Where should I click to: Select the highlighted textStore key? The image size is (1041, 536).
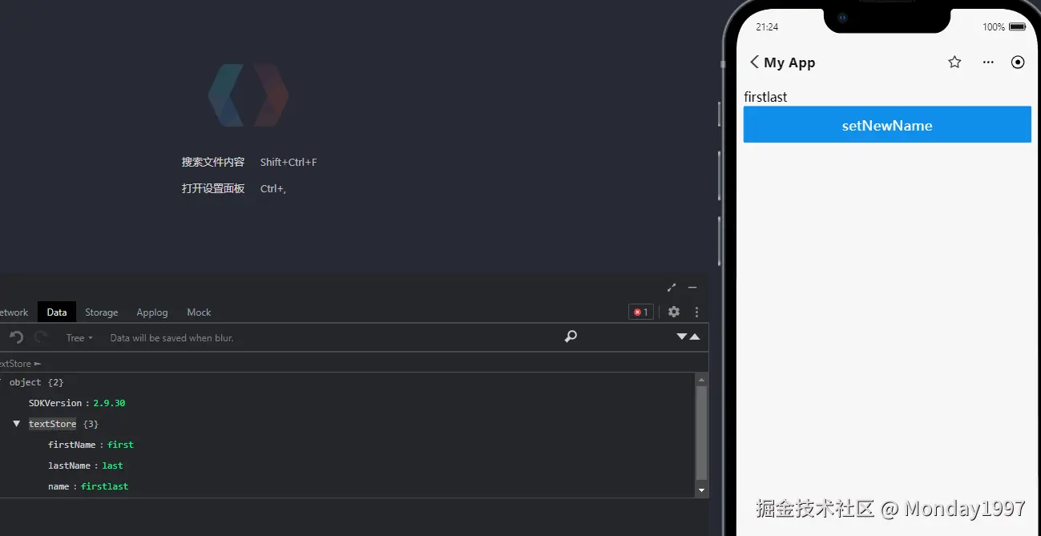point(52,424)
